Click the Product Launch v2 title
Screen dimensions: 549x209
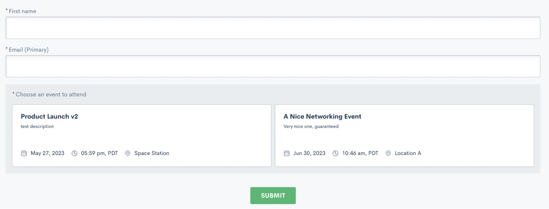click(49, 117)
